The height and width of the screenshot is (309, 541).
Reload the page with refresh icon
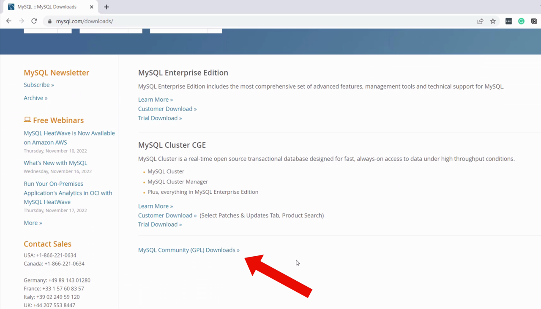(34, 21)
